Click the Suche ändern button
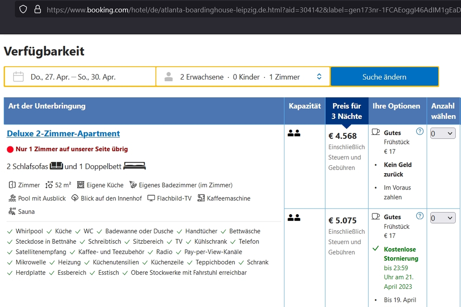This screenshot has width=461, height=307. tap(384, 77)
